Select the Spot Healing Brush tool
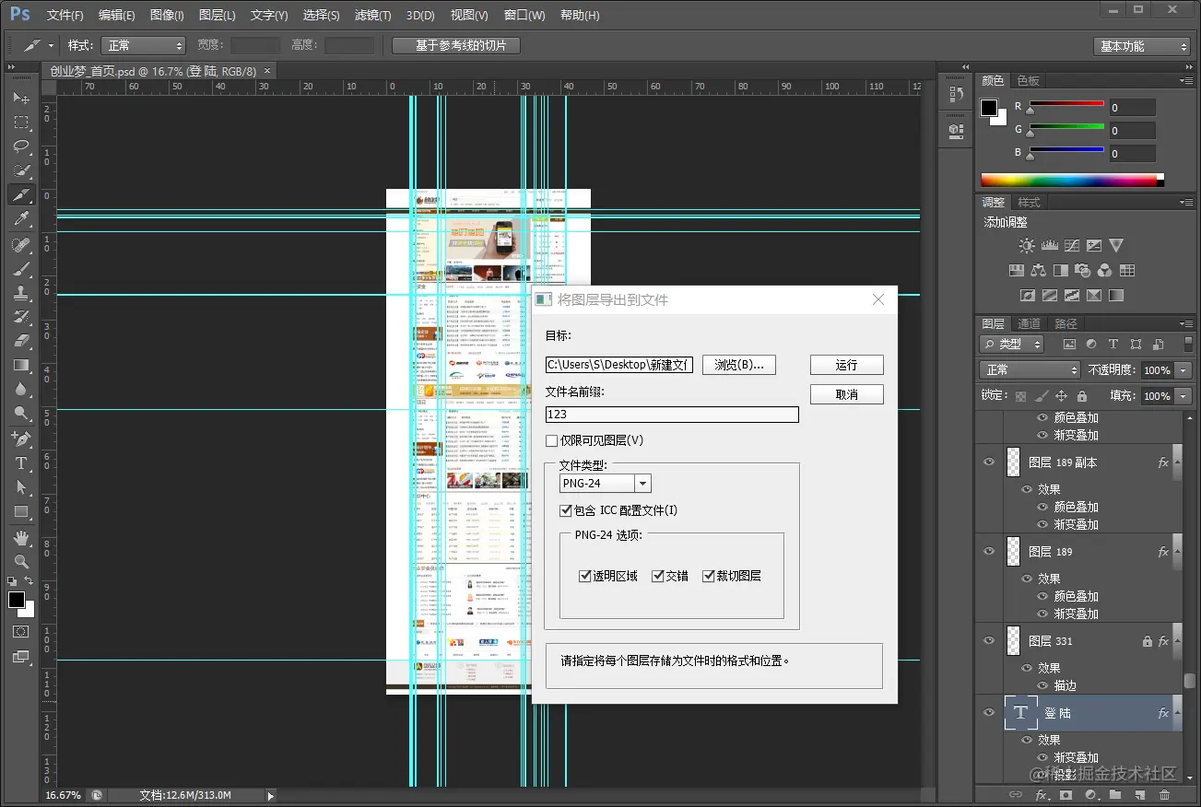Screen dimensions: 1201x807 [21, 244]
